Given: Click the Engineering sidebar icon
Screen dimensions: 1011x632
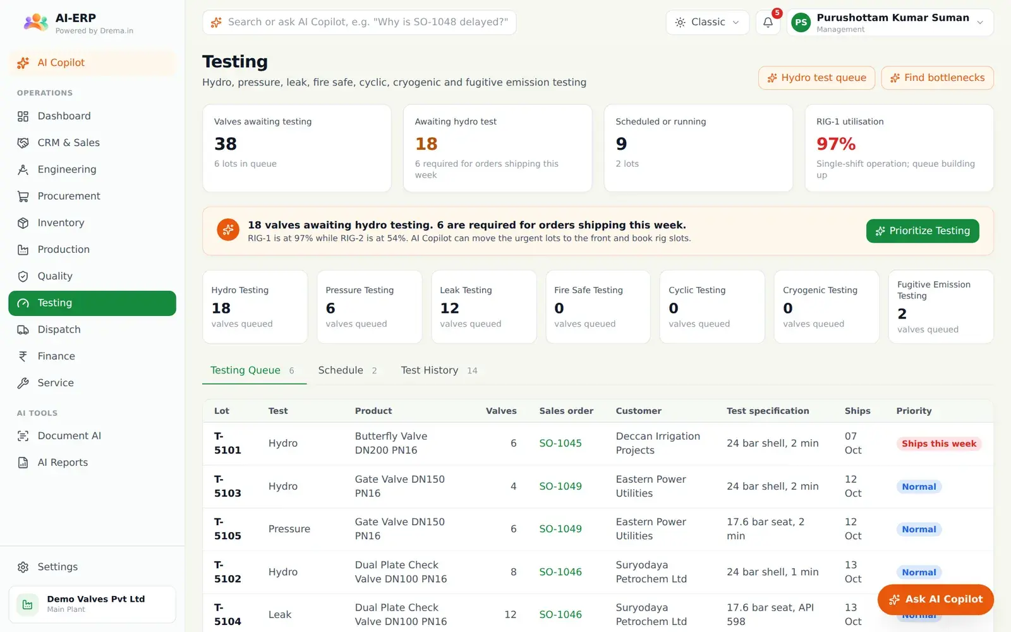Looking at the screenshot, I should pyautogui.click(x=23, y=169).
